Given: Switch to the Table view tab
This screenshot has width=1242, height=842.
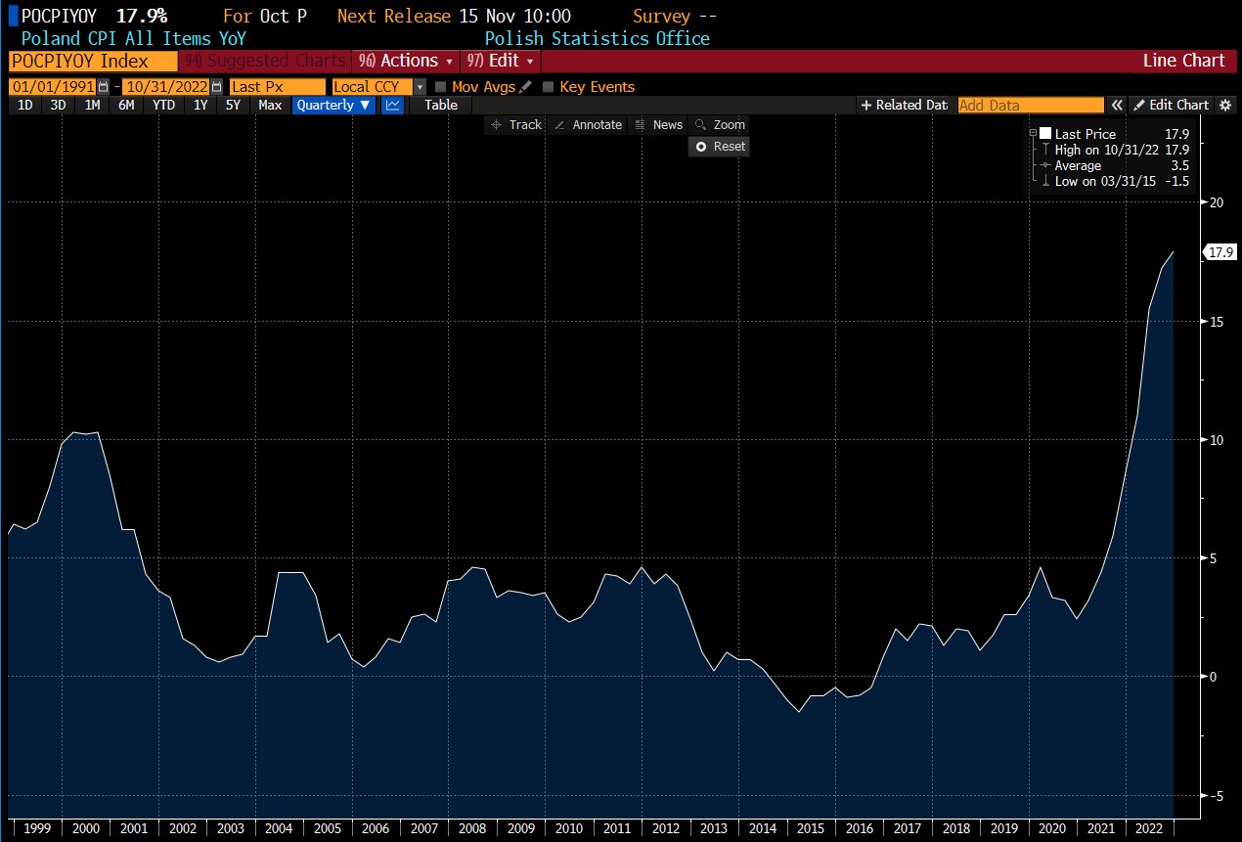Looking at the screenshot, I should click(440, 105).
